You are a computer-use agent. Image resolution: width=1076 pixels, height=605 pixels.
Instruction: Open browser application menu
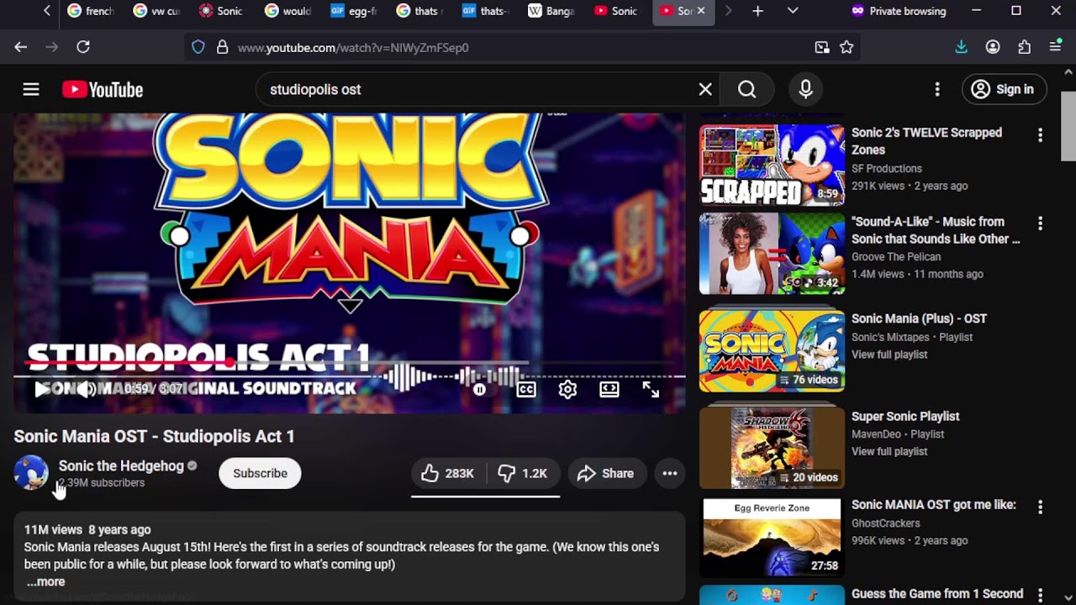[x=1055, y=47]
